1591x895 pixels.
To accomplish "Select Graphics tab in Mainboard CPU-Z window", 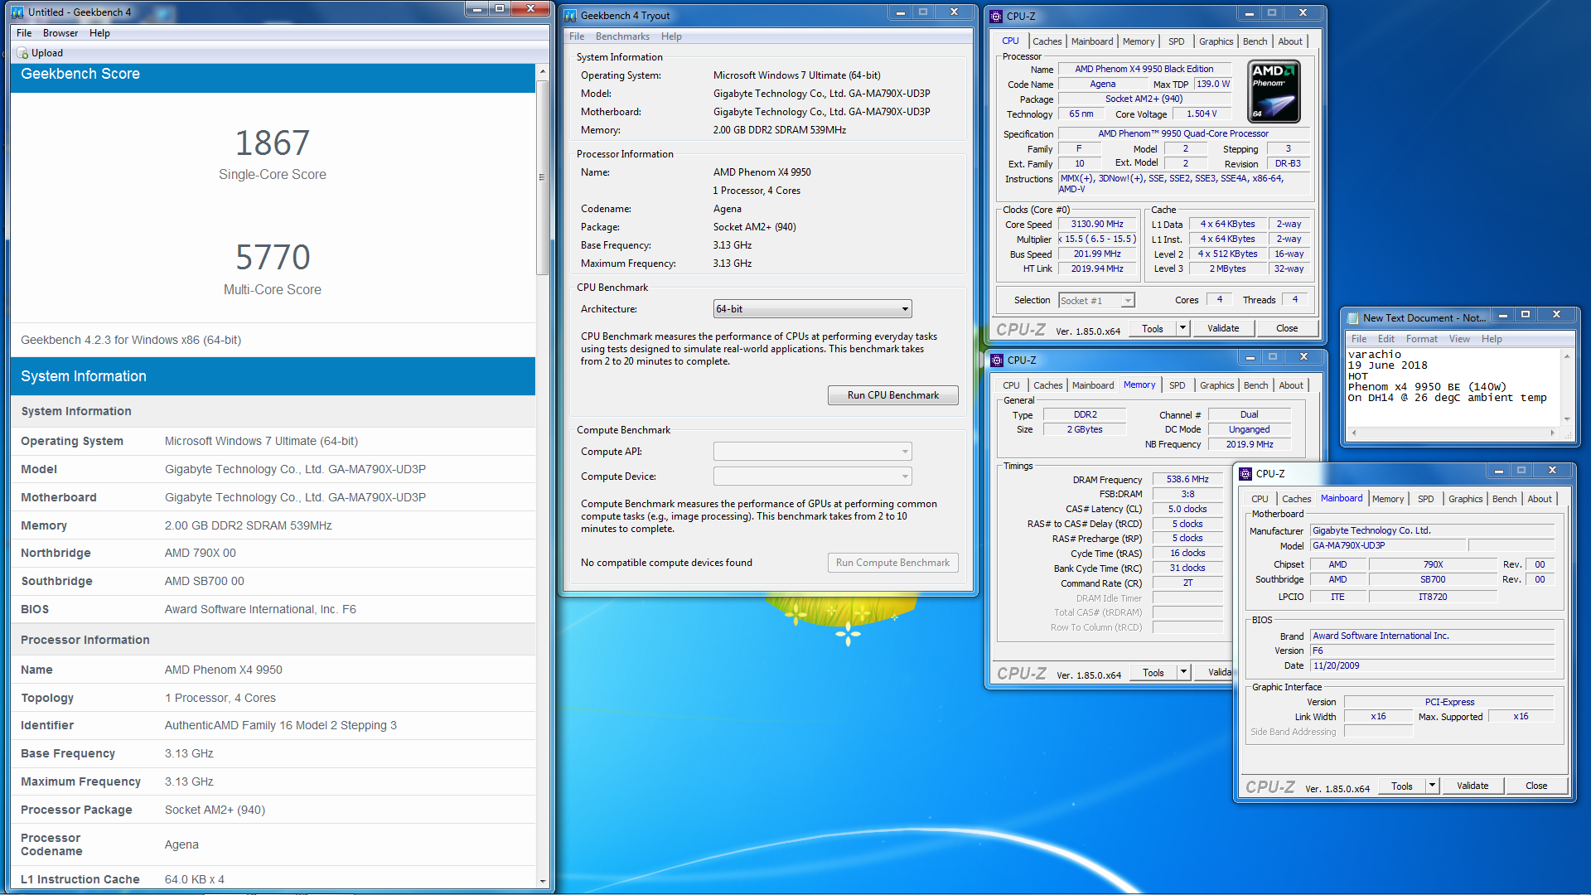I will coord(1465,499).
